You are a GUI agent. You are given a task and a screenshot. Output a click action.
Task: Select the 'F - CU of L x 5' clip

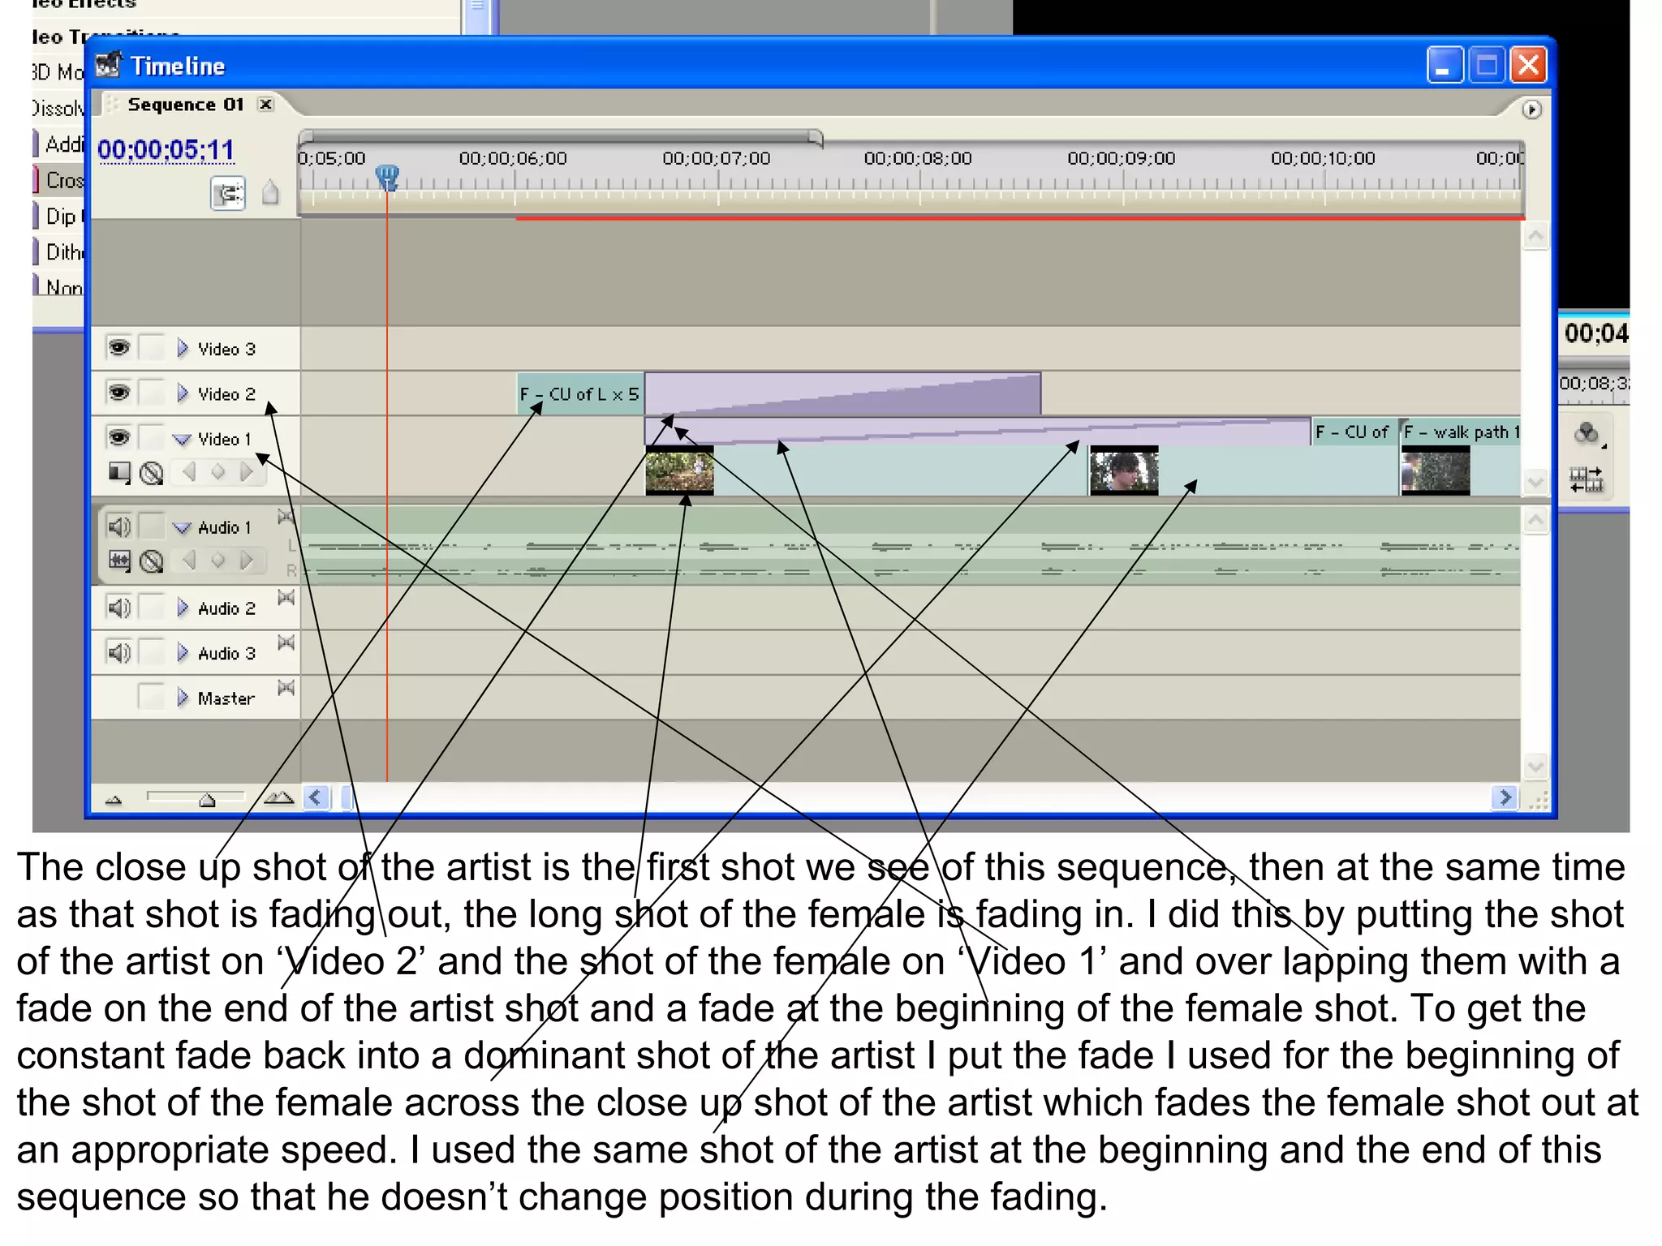click(579, 394)
